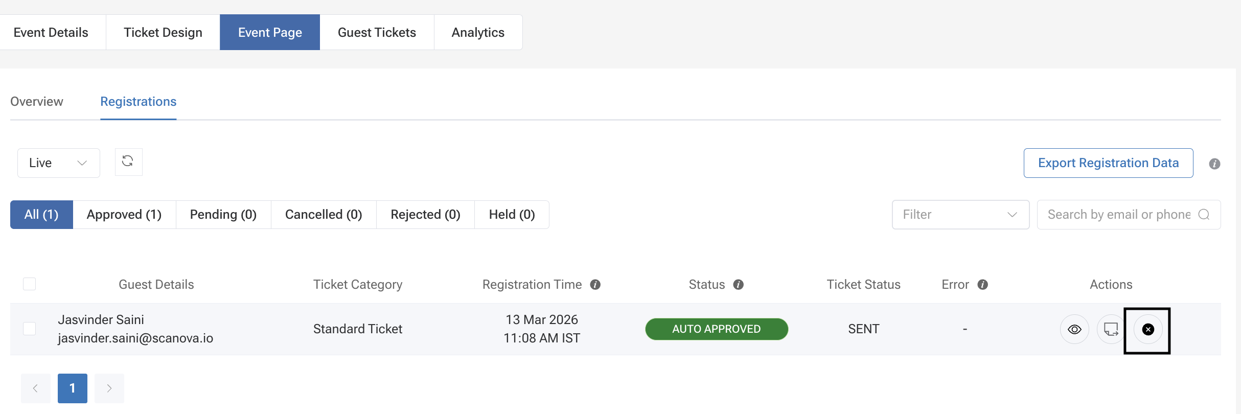The height and width of the screenshot is (414, 1241).
Task: Switch to the Overview sub-tab
Action: click(x=37, y=102)
